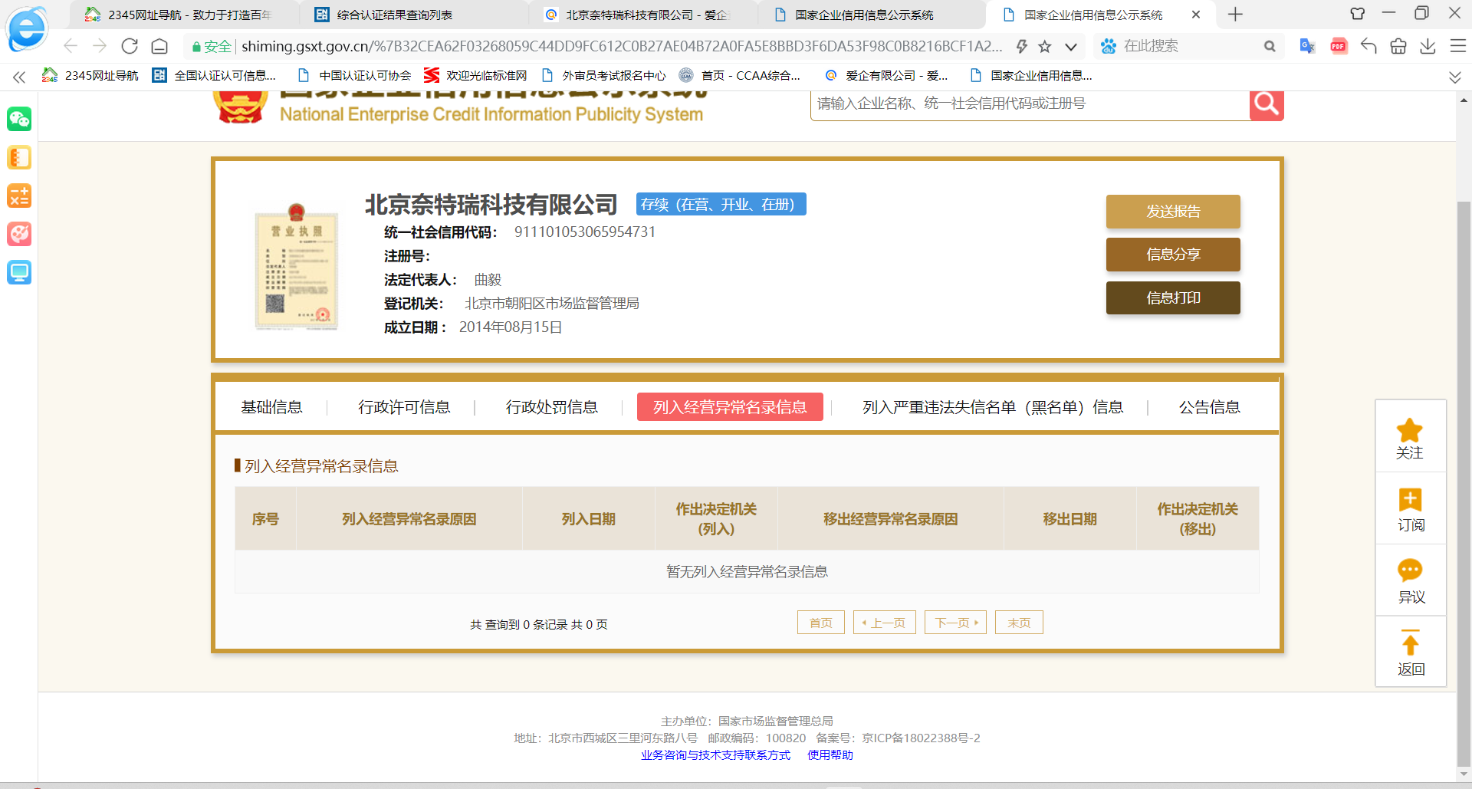Open the 中国认证认可协会 bookmark
Viewport: 1472px width, 789px height.
(355, 75)
